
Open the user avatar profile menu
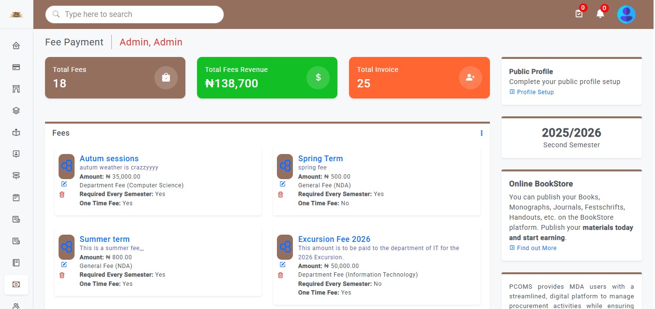(x=626, y=14)
